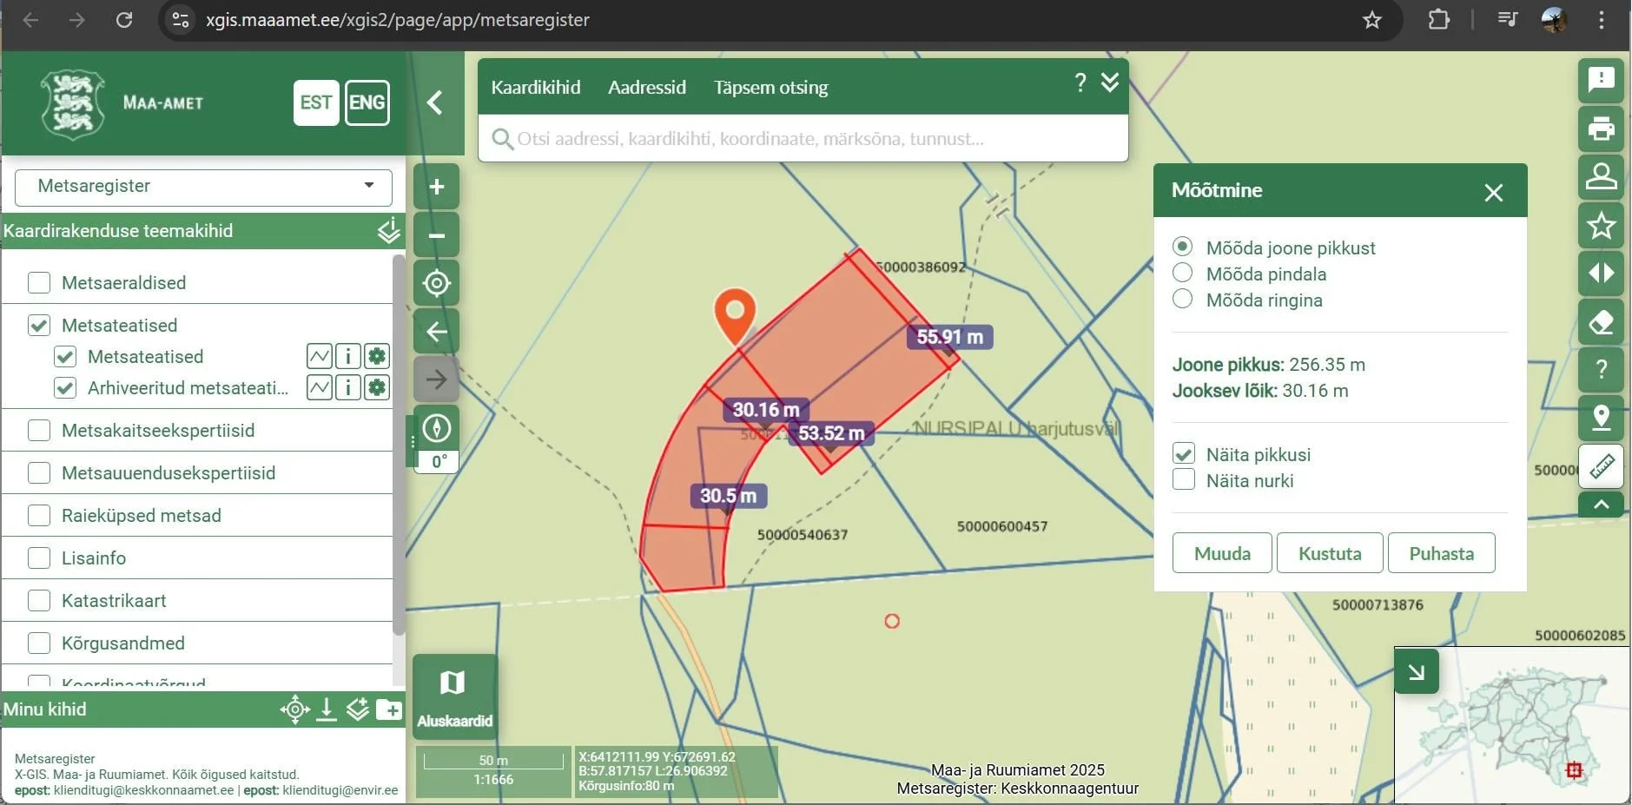Switch language to ENG
1632x805 pixels.
(367, 102)
